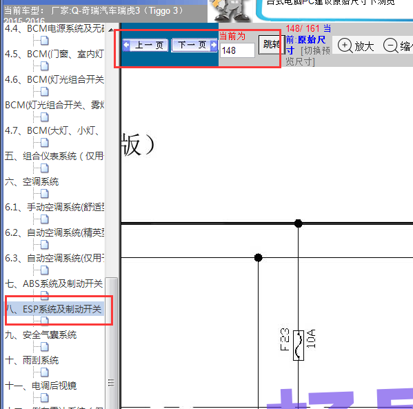Select 6.2、自动空调系统(精英 tree item
413x409 pixels.
pyautogui.click(x=54, y=232)
